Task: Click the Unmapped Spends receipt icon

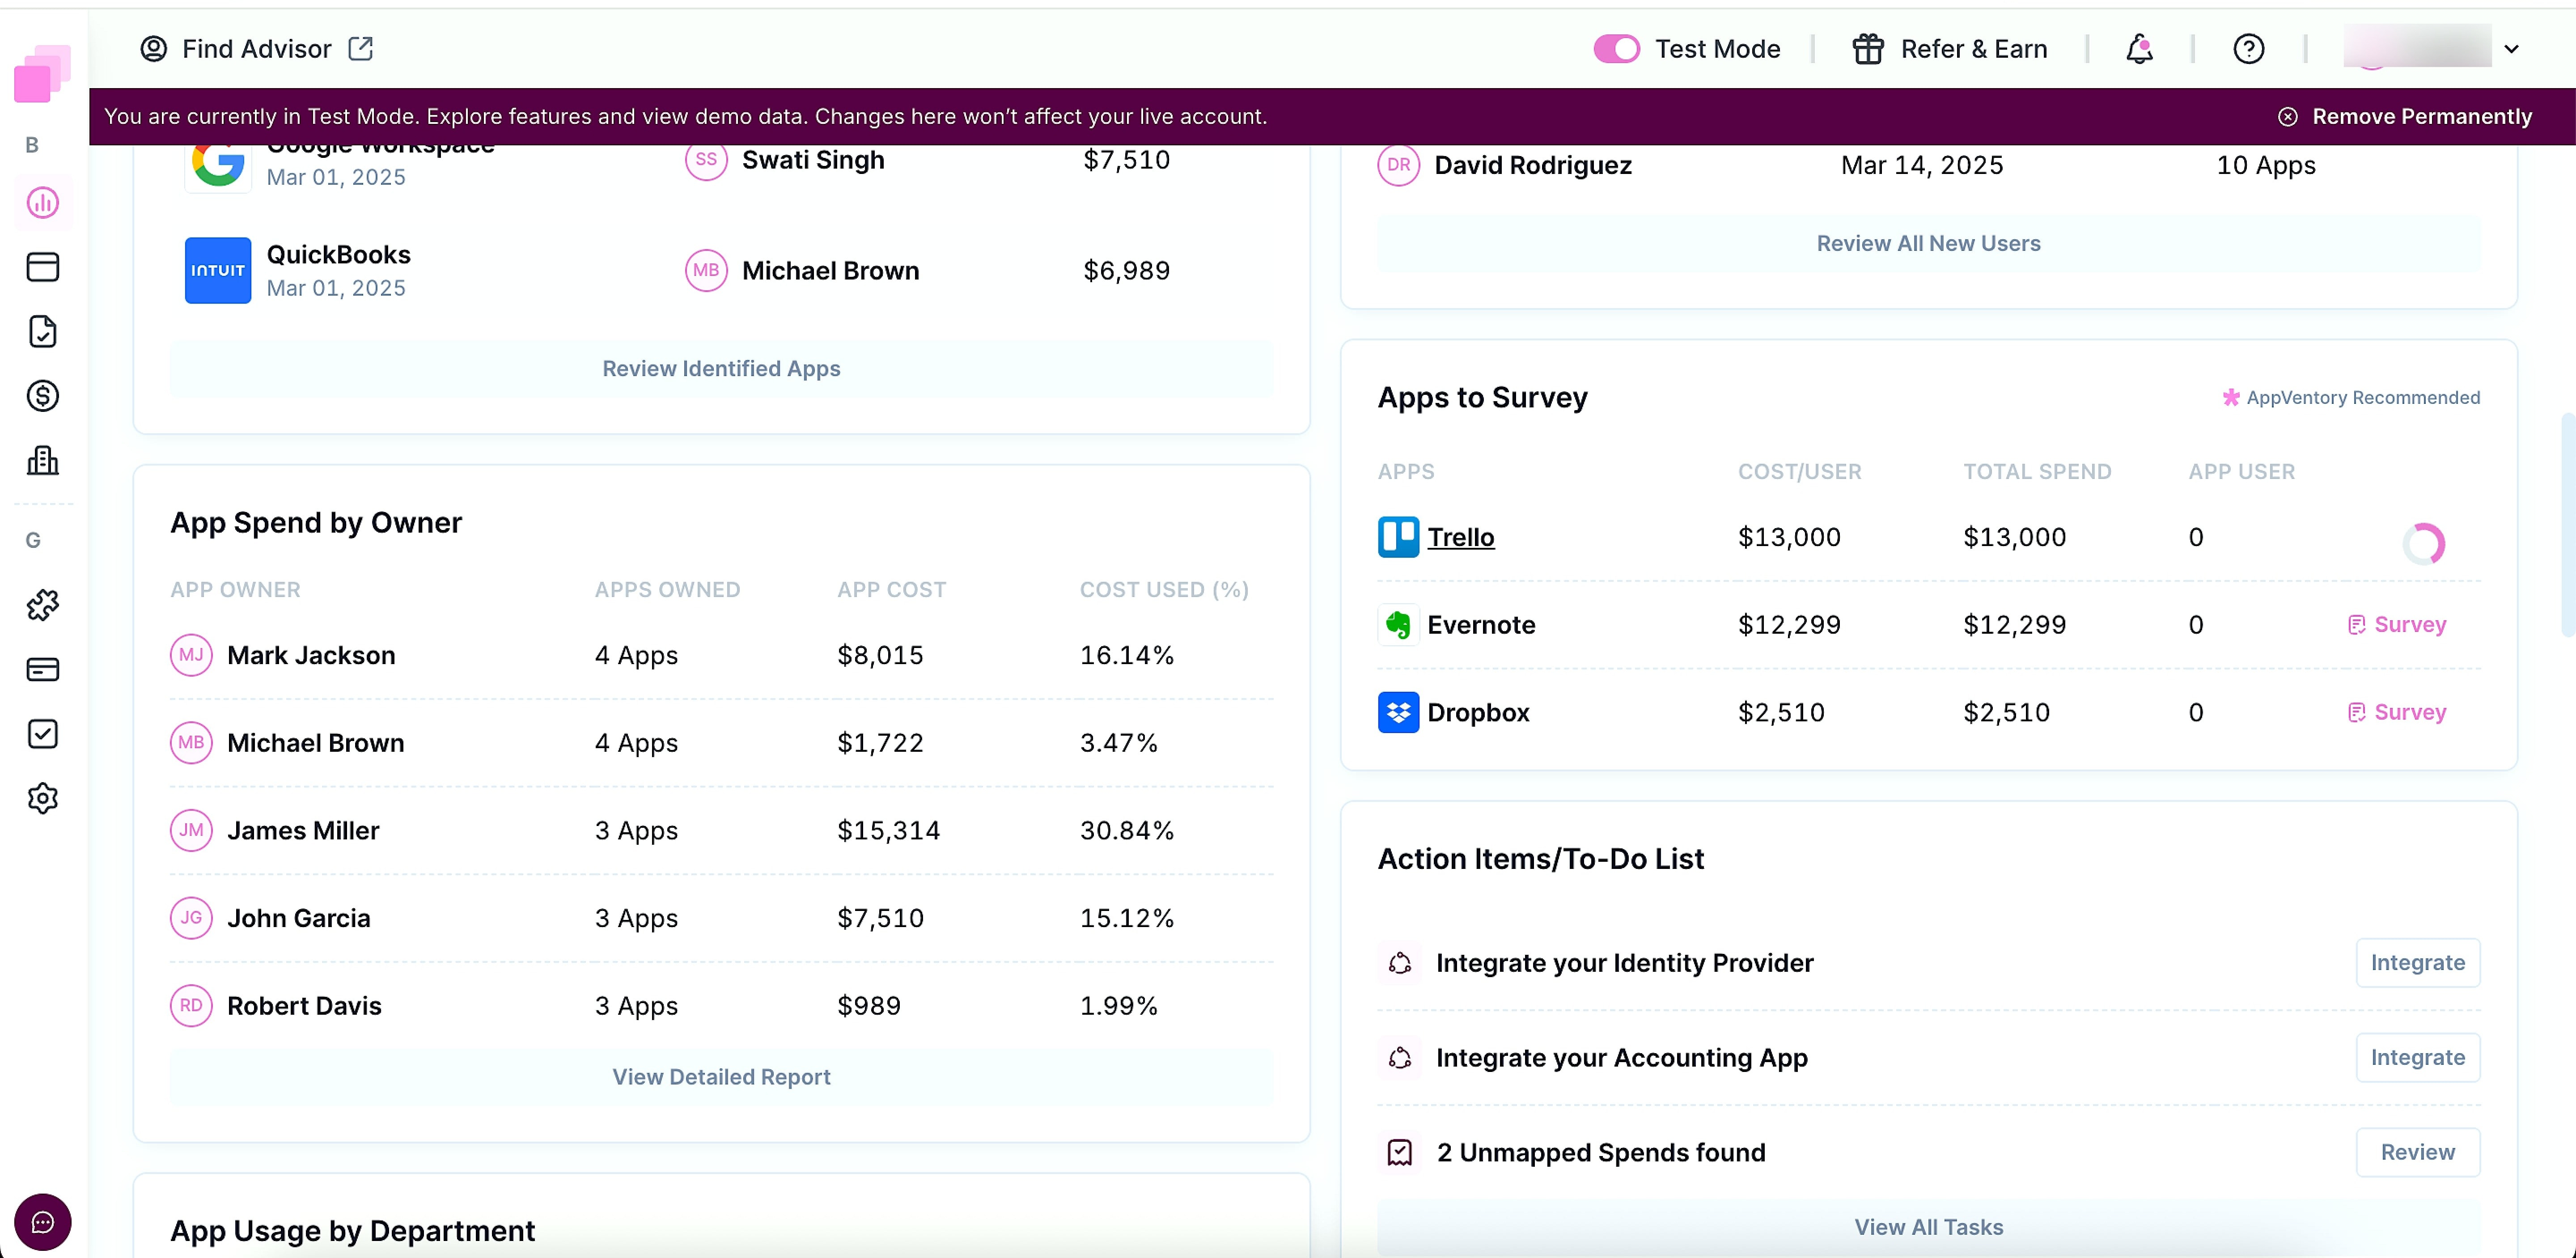Action: pos(1400,1153)
